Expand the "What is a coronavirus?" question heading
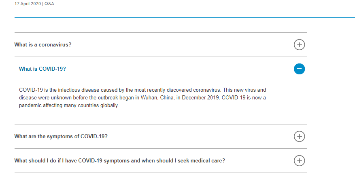 click(x=43, y=44)
